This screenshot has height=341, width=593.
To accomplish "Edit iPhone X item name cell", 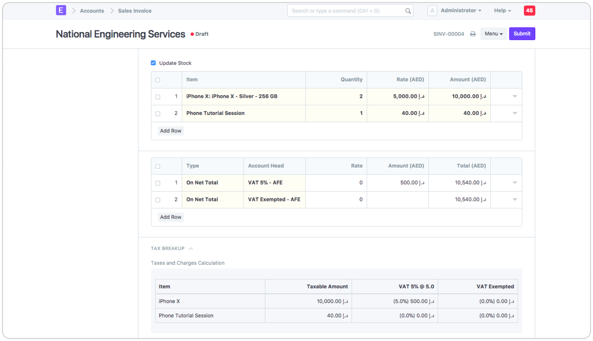I will click(x=244, y=96).
